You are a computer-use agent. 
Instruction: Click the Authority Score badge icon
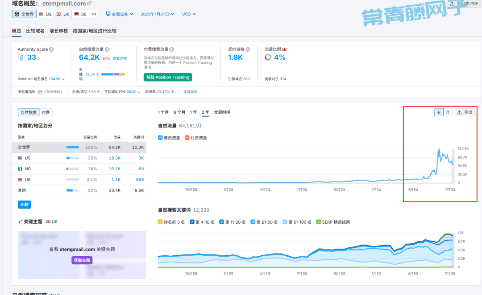21,57
